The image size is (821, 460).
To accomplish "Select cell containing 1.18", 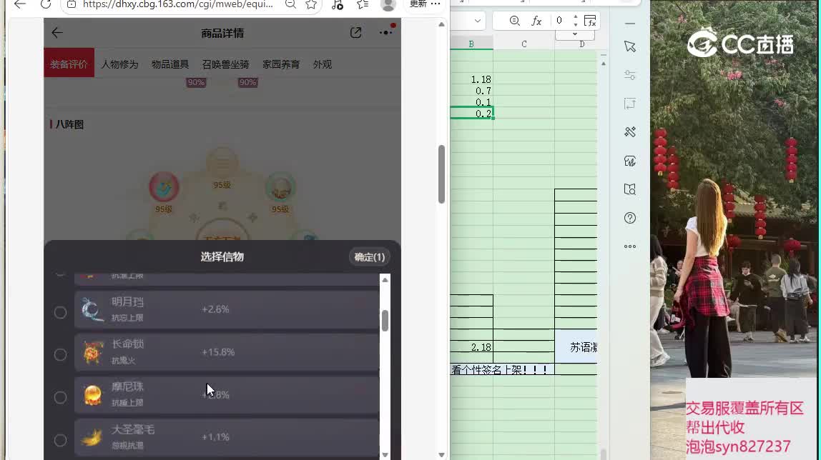I will [471, 79].
